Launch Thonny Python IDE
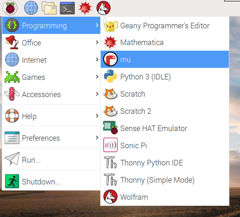 [x=165, y=163]
